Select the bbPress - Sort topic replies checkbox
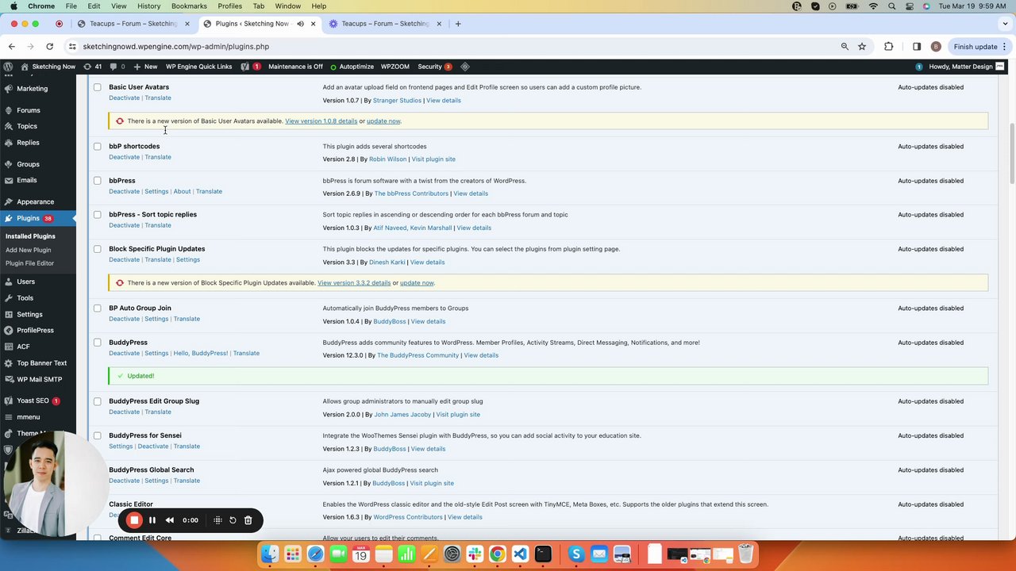The image size is (1016, 571). click(x=98, y=215)
